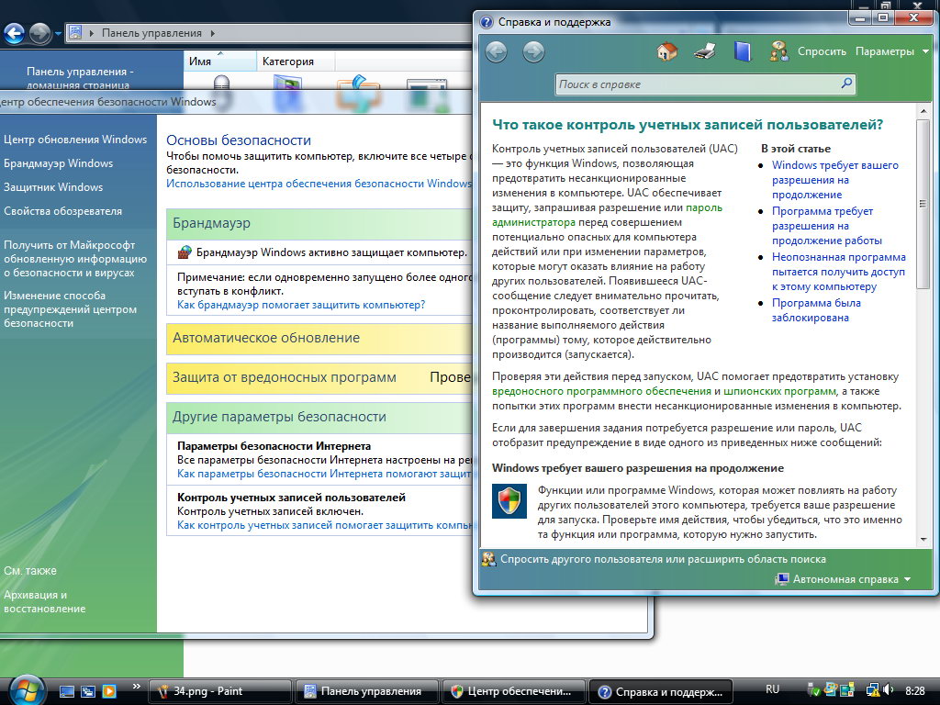The height and width of the screenshot is (705, 940).
Task: Click the Спросить toolbar item
Action: click(x=822, y=51)
